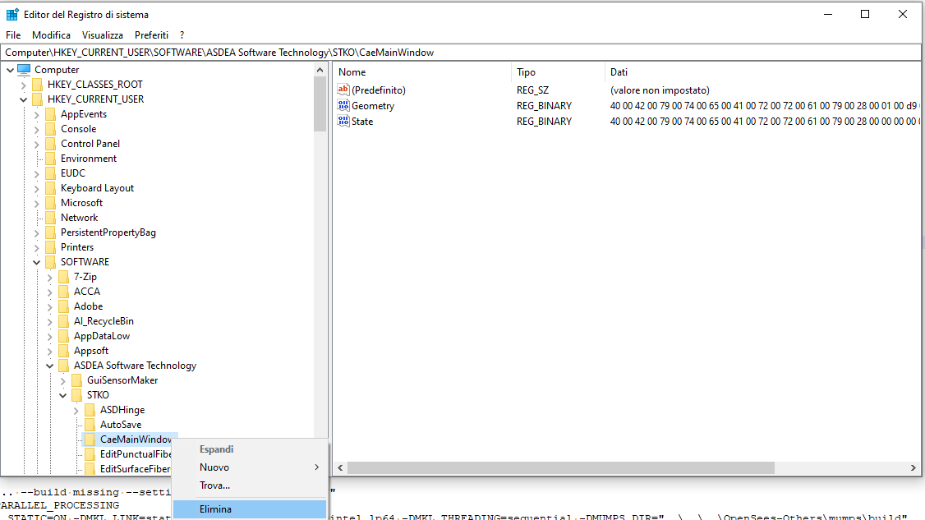Image resolution: width=925 pixels, height=520 pixels.
Task: Collapse the ASDEA Software Technology key
Action: click(49, 366)
